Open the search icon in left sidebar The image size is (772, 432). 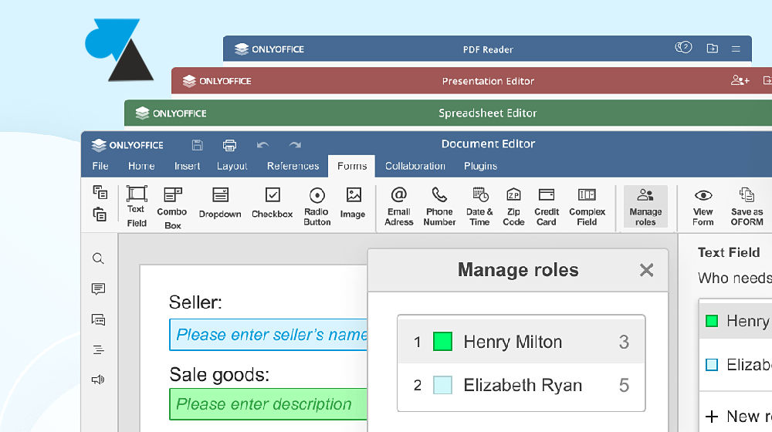coord(98,258)
